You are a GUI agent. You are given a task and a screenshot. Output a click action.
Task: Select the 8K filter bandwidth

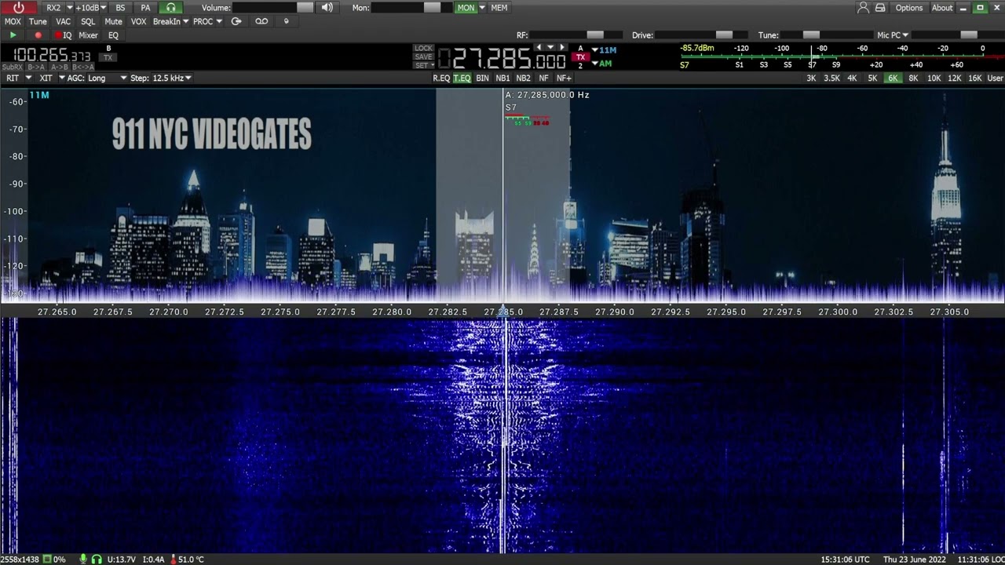913,78
